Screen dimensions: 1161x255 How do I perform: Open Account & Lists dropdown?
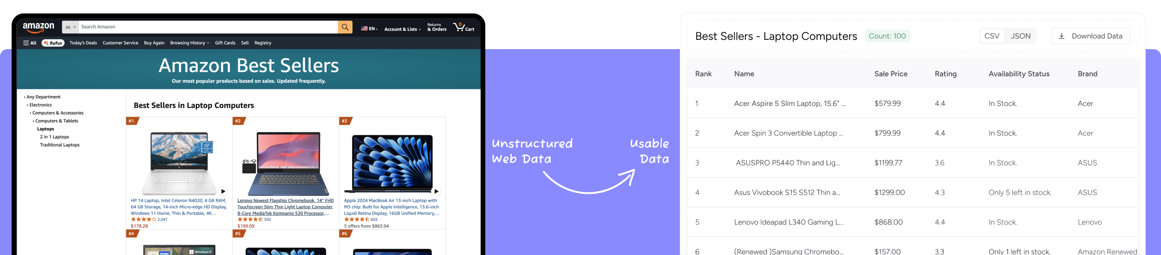pos(403,29)
